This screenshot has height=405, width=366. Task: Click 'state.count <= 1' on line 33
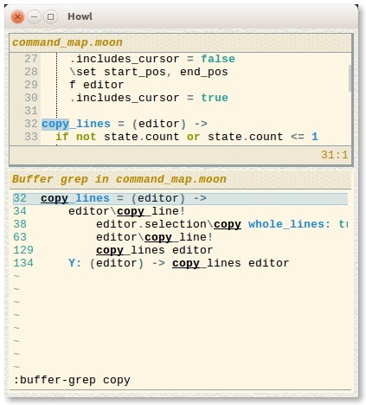coord(263,137)
